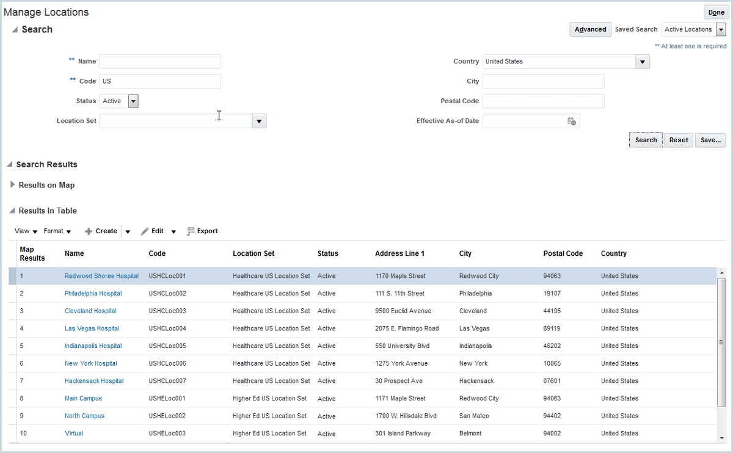Click the Name input field
The image size is (733, 453).
pos(159,61)
